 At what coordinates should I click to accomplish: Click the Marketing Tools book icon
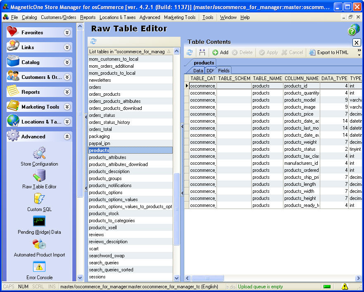pos(13,105)
